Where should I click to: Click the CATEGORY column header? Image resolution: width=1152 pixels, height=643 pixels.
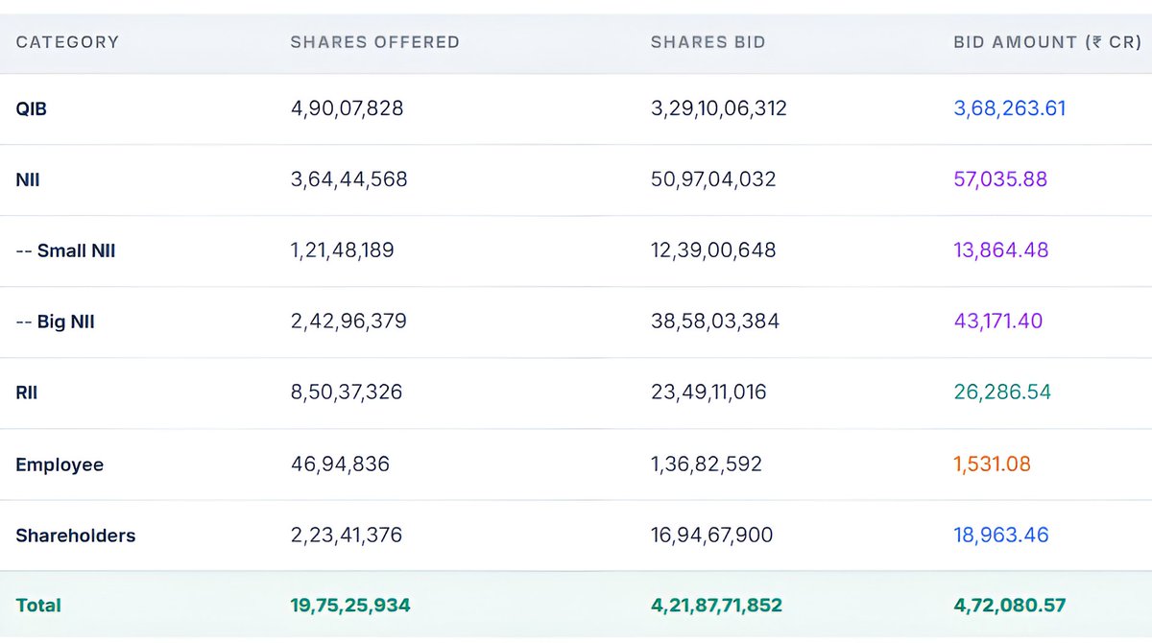coord(67,42)
